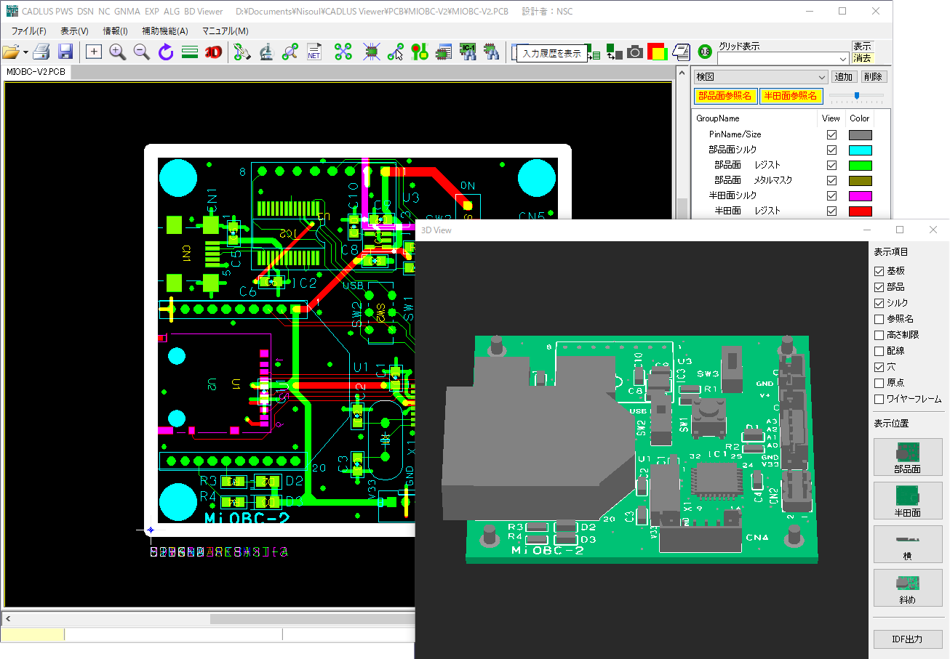Select the net hand-pick tool icon
The height and width of the screenshot is (659, 950).
coord(242,52)
